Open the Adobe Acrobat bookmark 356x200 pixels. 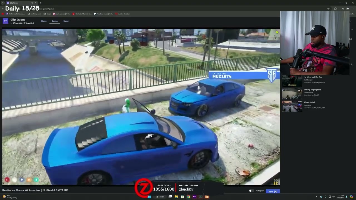122,14
